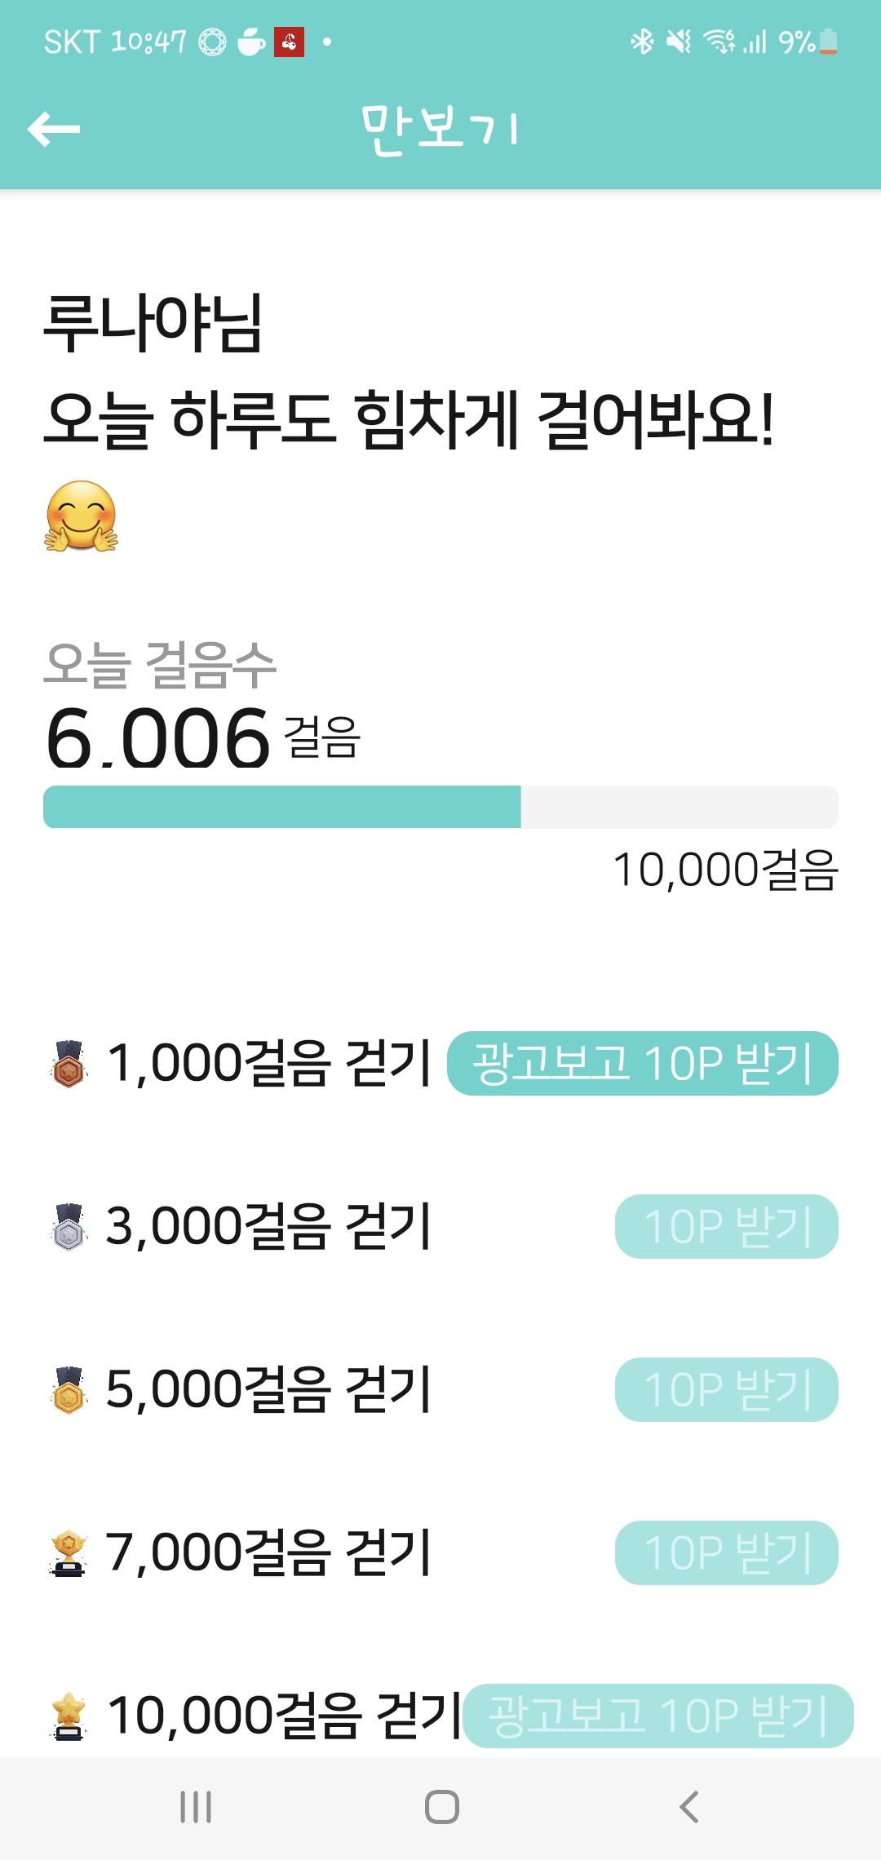Tap the gold medal icon for 5,000걸음
Screen dimensions: 881x1860
[x=69, y=1390]
